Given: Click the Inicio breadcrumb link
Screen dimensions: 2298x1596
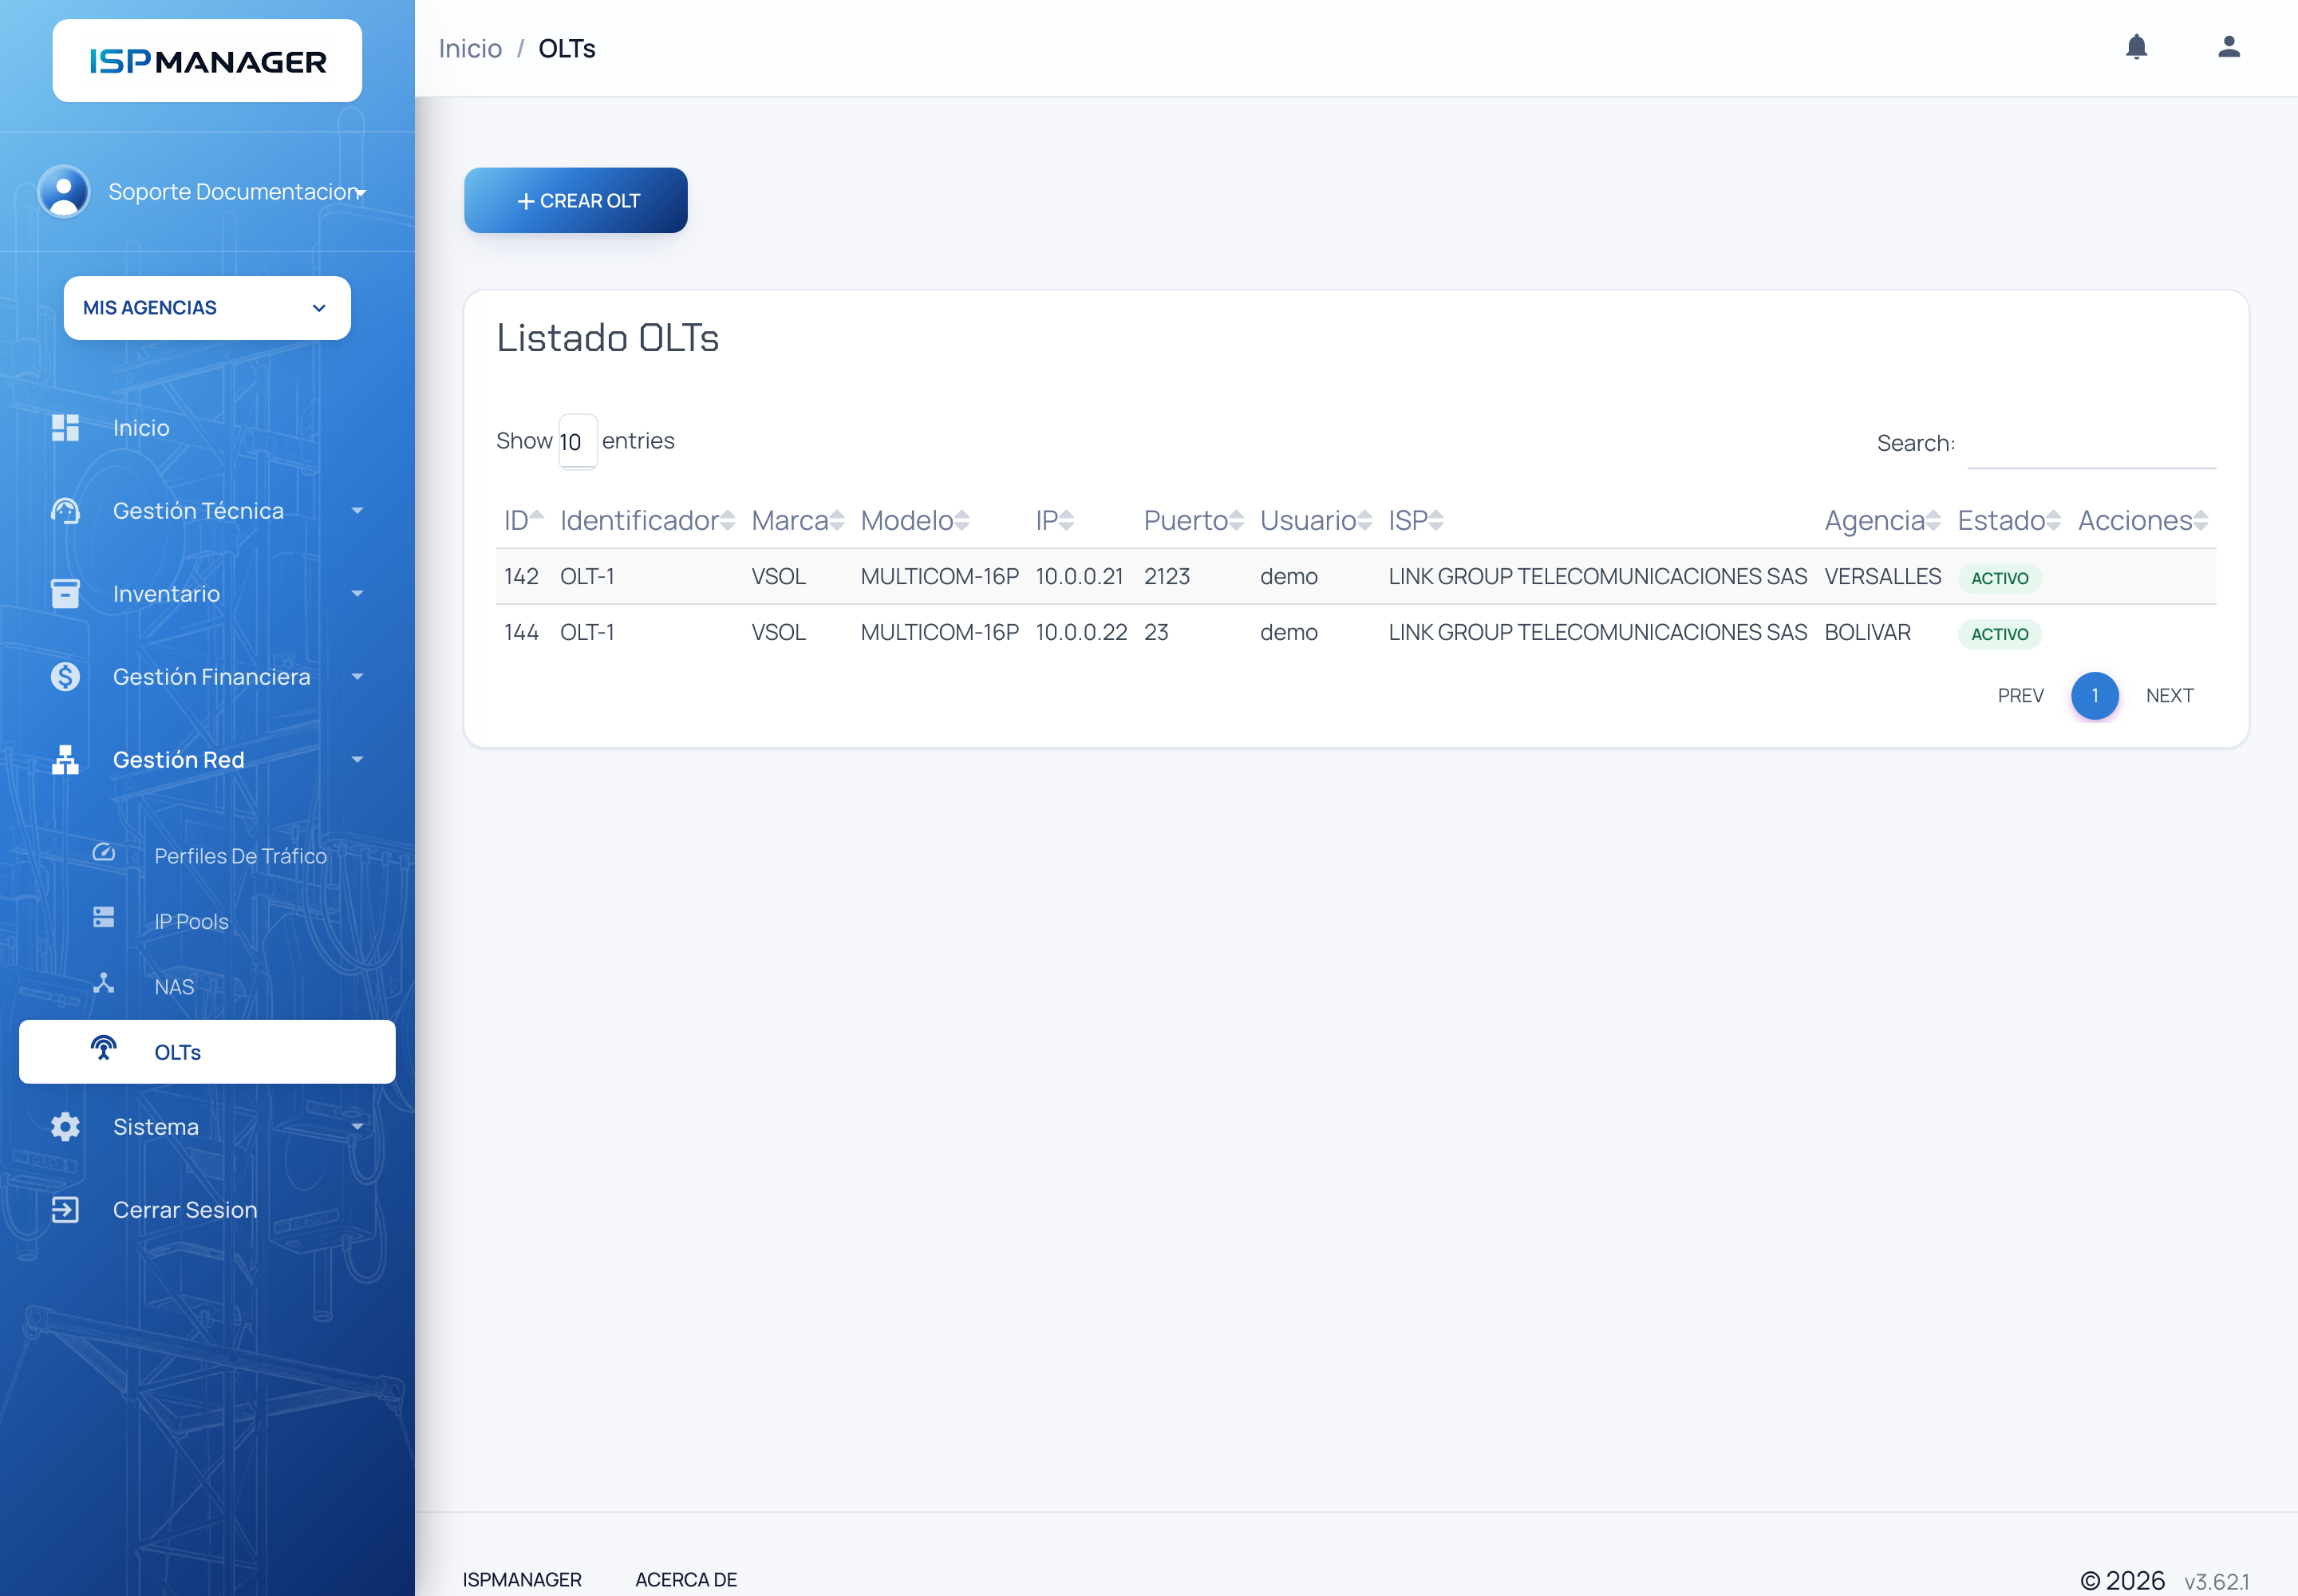Looking at the screenshot, I should point(470,48).
